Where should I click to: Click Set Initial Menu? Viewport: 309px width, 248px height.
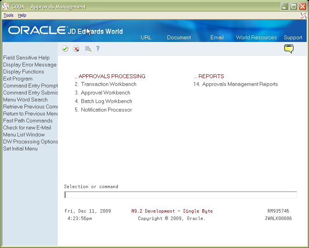point(20,148)
